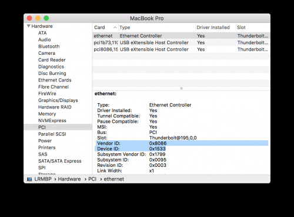Screen dimensions: 294x217
Task: Select the pci1b73 USB controller row
Action: [181, 42]
